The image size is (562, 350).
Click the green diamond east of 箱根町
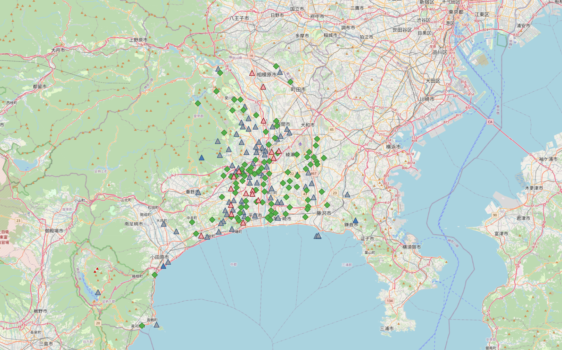[155, 275]
